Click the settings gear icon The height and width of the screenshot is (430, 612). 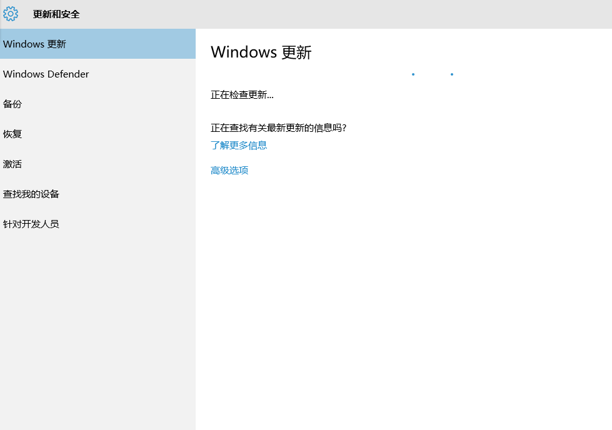coord(11,14)
